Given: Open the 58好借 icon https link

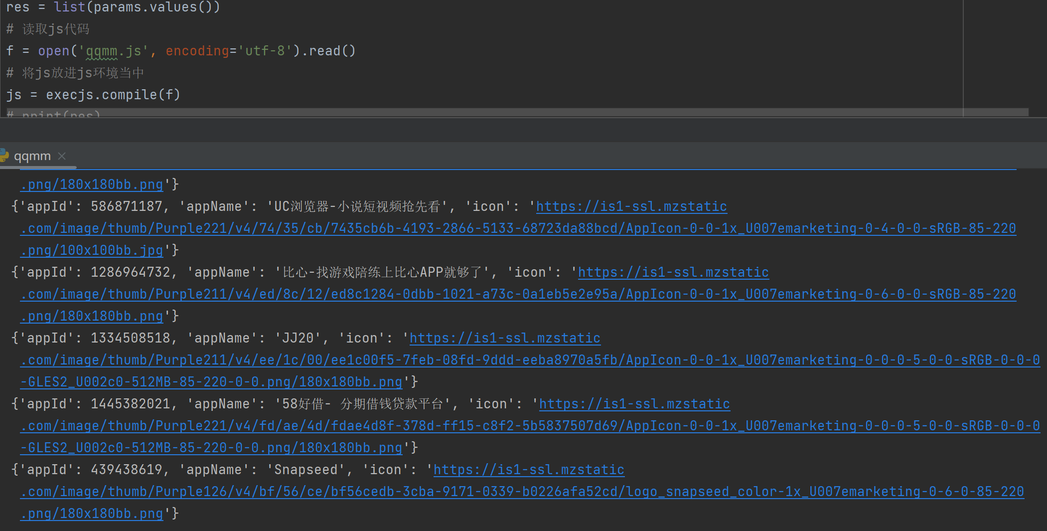Looking at the screenshot, I should (634, 404).
